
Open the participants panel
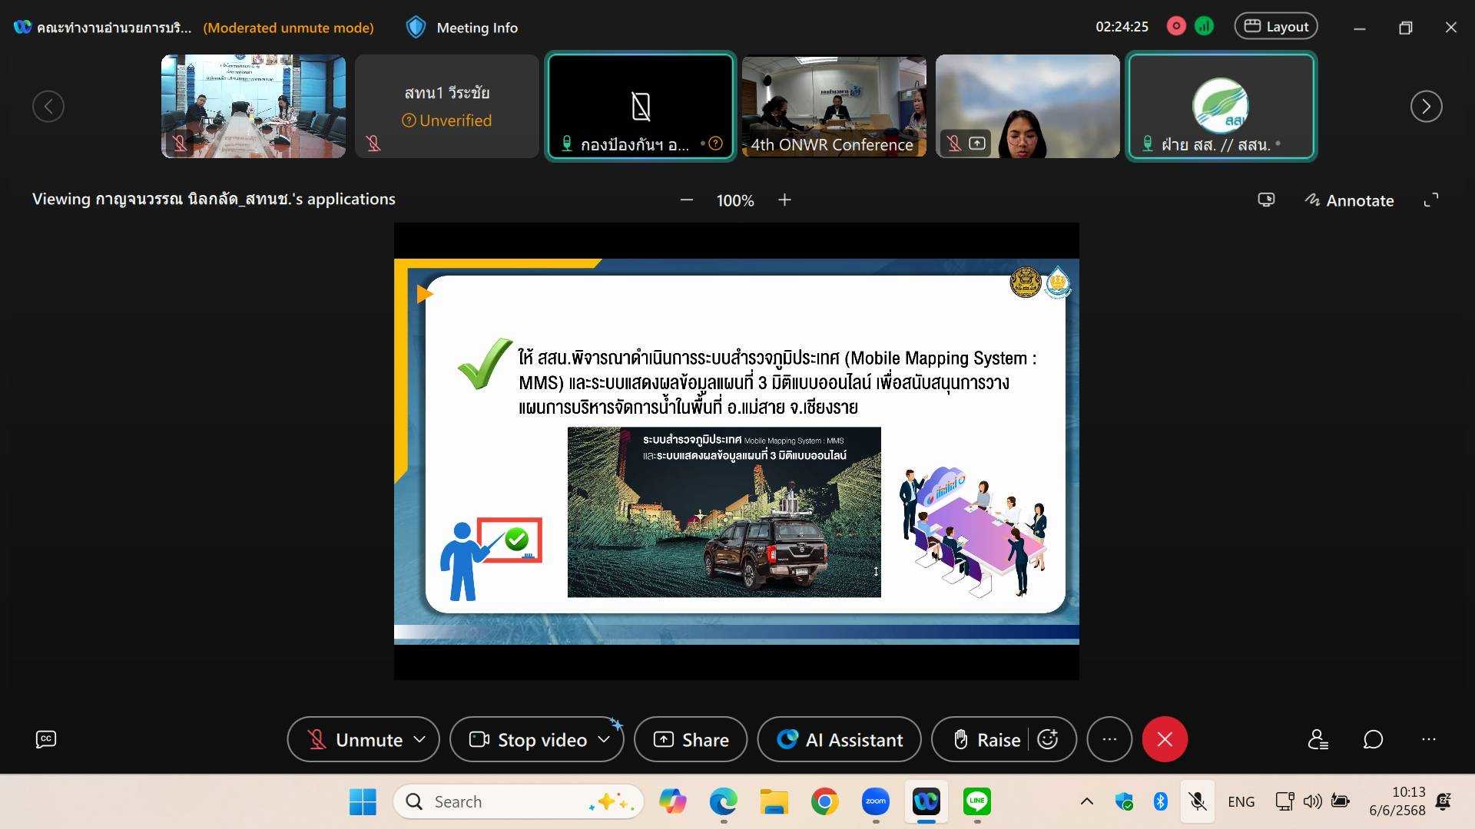[1318, 739]
